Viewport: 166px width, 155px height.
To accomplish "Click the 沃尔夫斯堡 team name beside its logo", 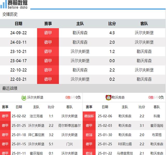I will pos(35,97).
